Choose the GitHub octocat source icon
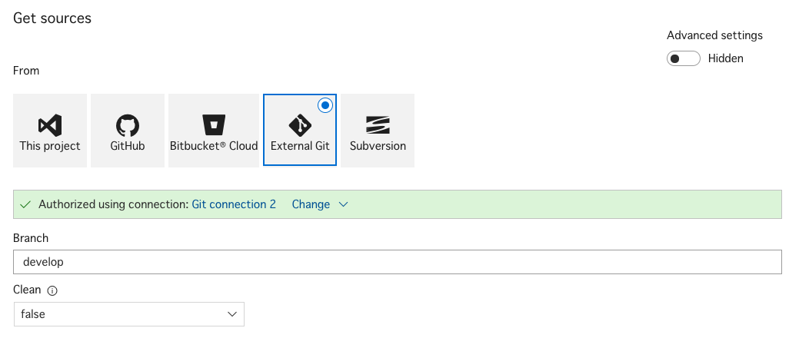This screenshot has height=338, width=809. pos(128,125)
